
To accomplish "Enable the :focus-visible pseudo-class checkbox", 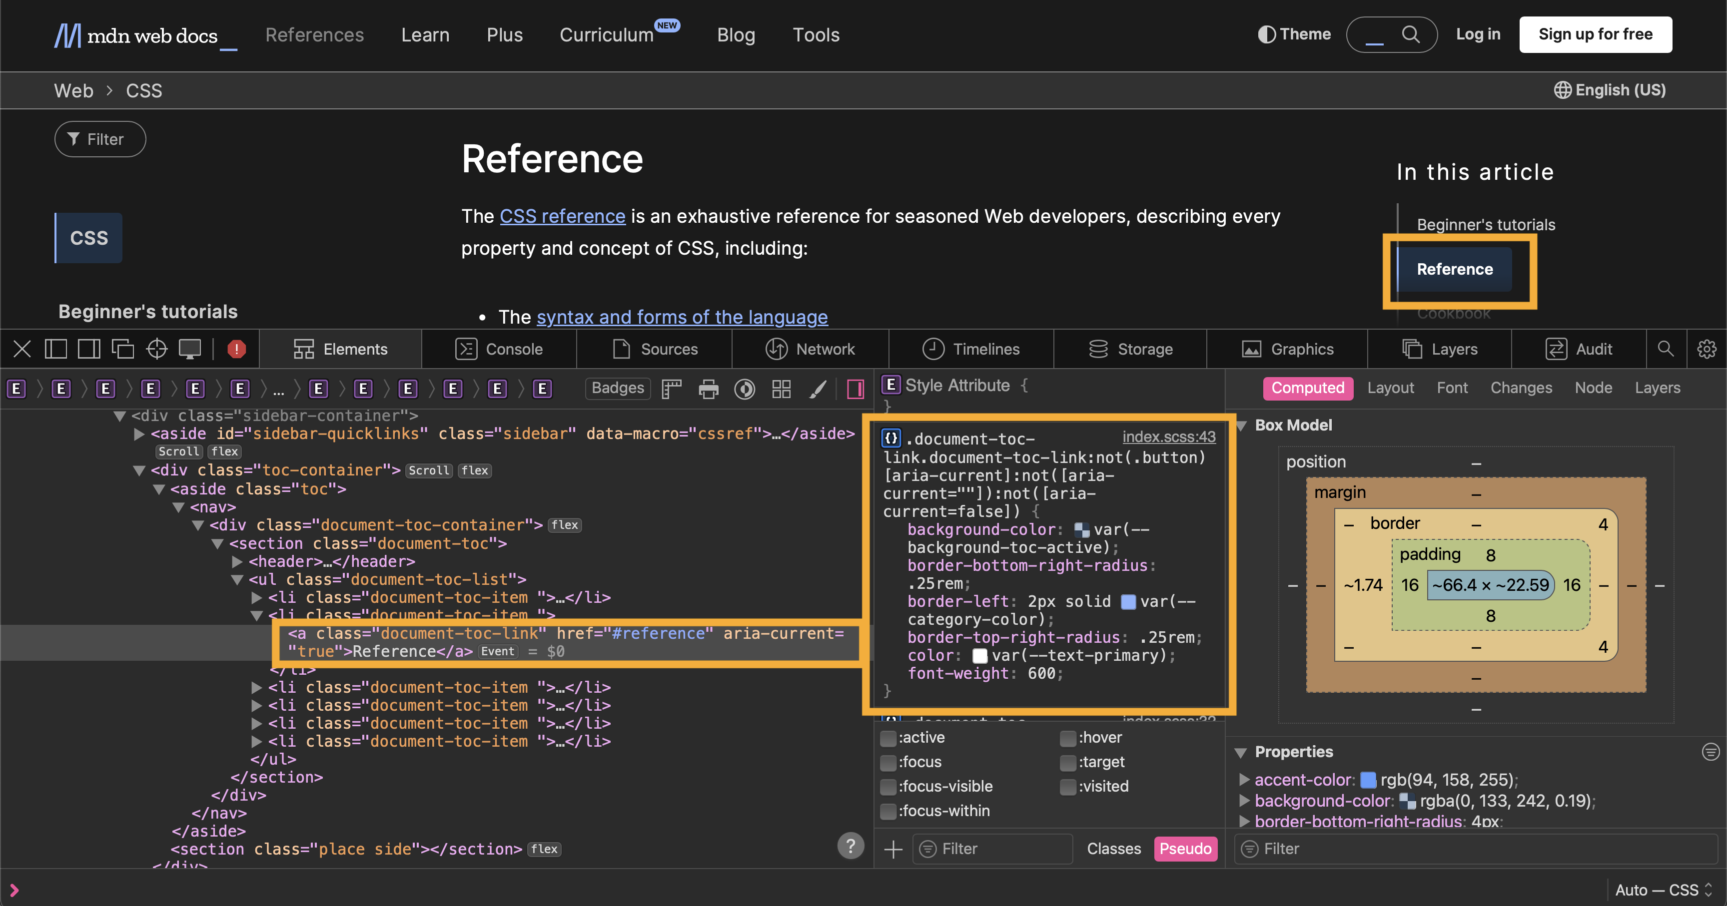I will coord(888,787).
